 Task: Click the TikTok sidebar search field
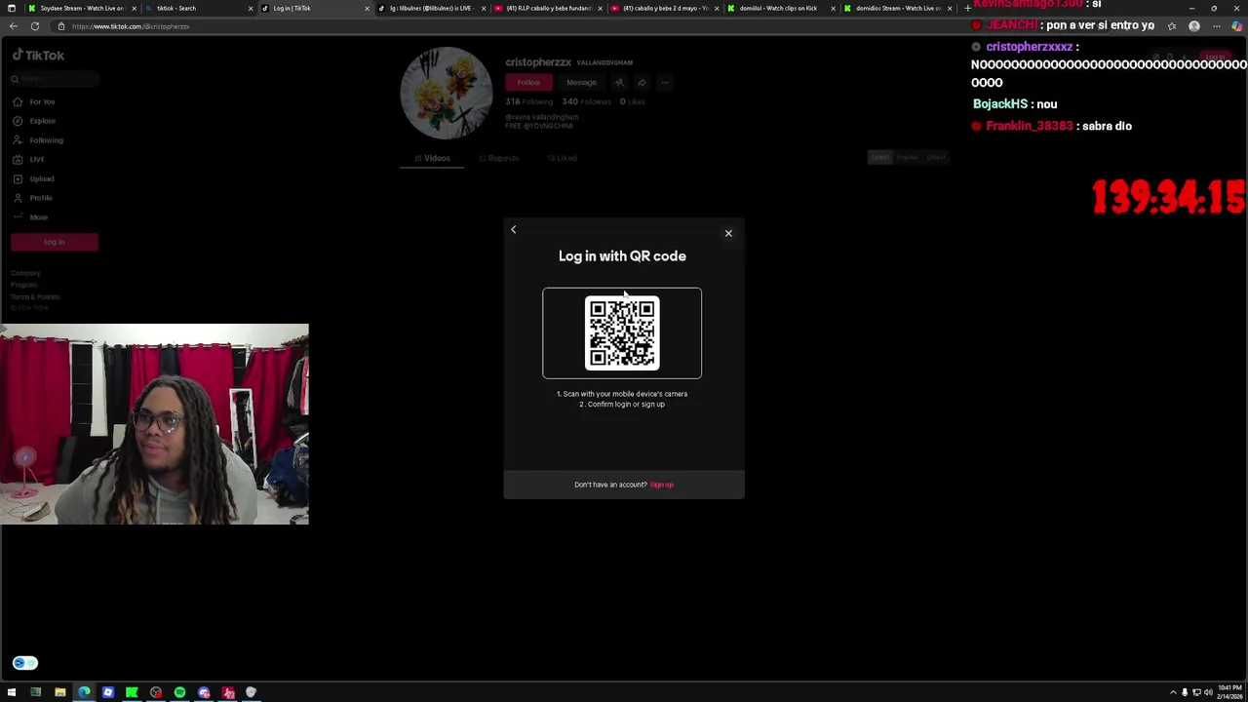point(54,79)
